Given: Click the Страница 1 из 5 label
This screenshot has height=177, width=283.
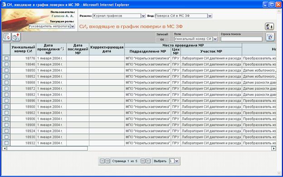Looking at the screenshot, I should 125,161.
